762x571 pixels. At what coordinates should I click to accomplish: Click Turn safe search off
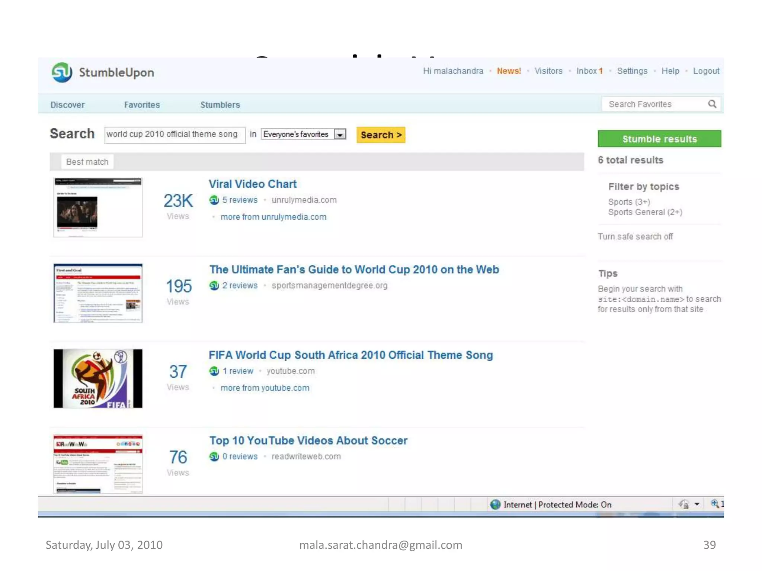point(635,237)
